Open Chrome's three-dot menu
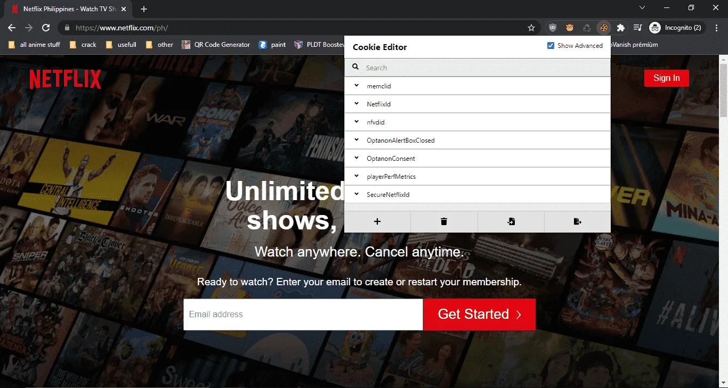Image resolution: width=728 pixels, height=388 pixels. pos(717,28)
